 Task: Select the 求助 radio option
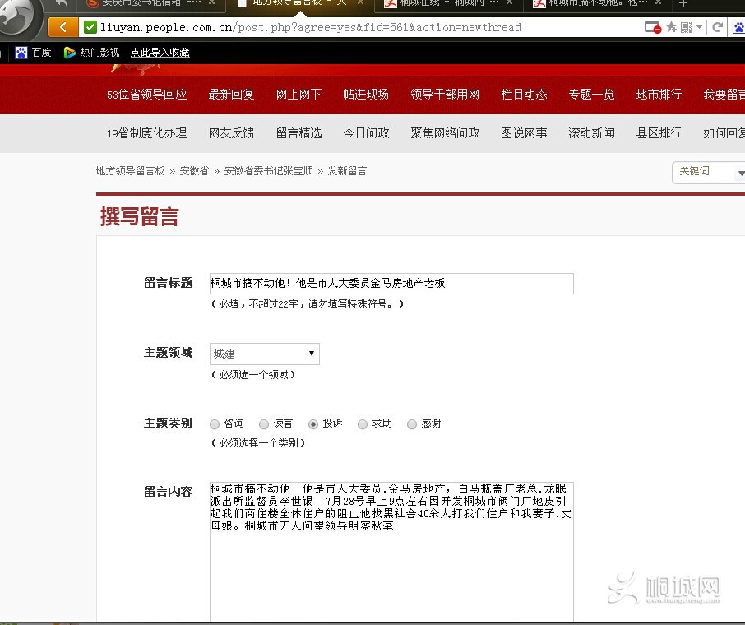coord(363,424)
